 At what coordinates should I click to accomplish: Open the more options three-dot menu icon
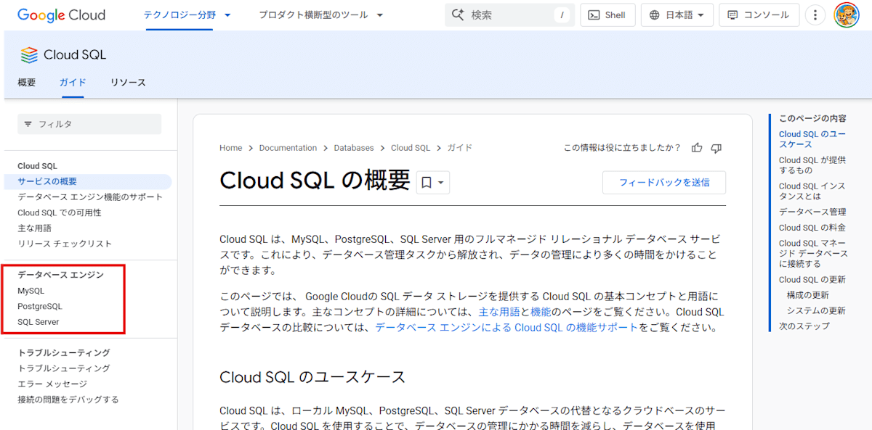click(x=815, y=15)
